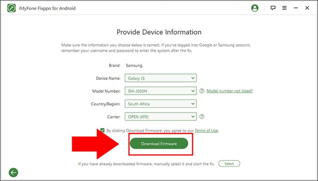Open the Model Number SM-J500H dropdown

[161, 91]
